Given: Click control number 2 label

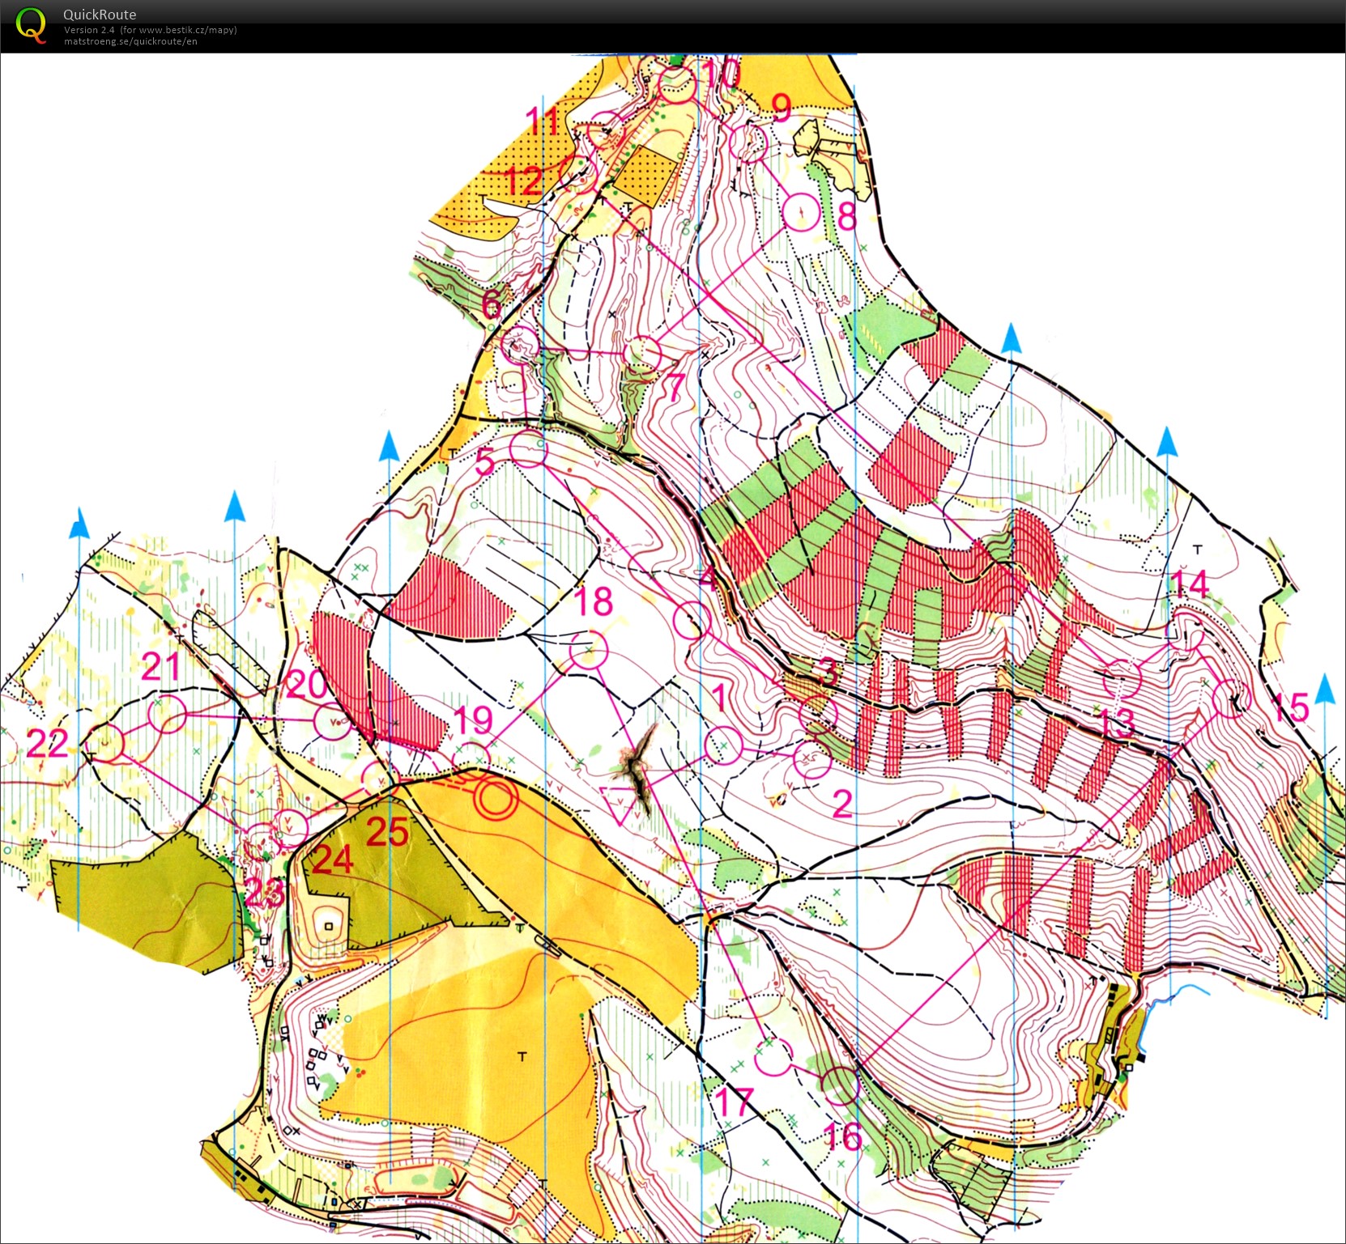Looking at the screenshot, I should [842, 804].
